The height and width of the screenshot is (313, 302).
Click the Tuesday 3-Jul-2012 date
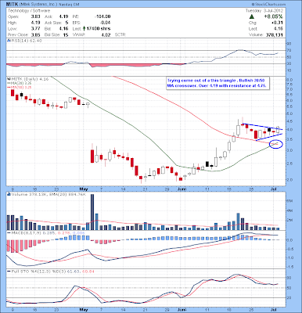(264, 11)
